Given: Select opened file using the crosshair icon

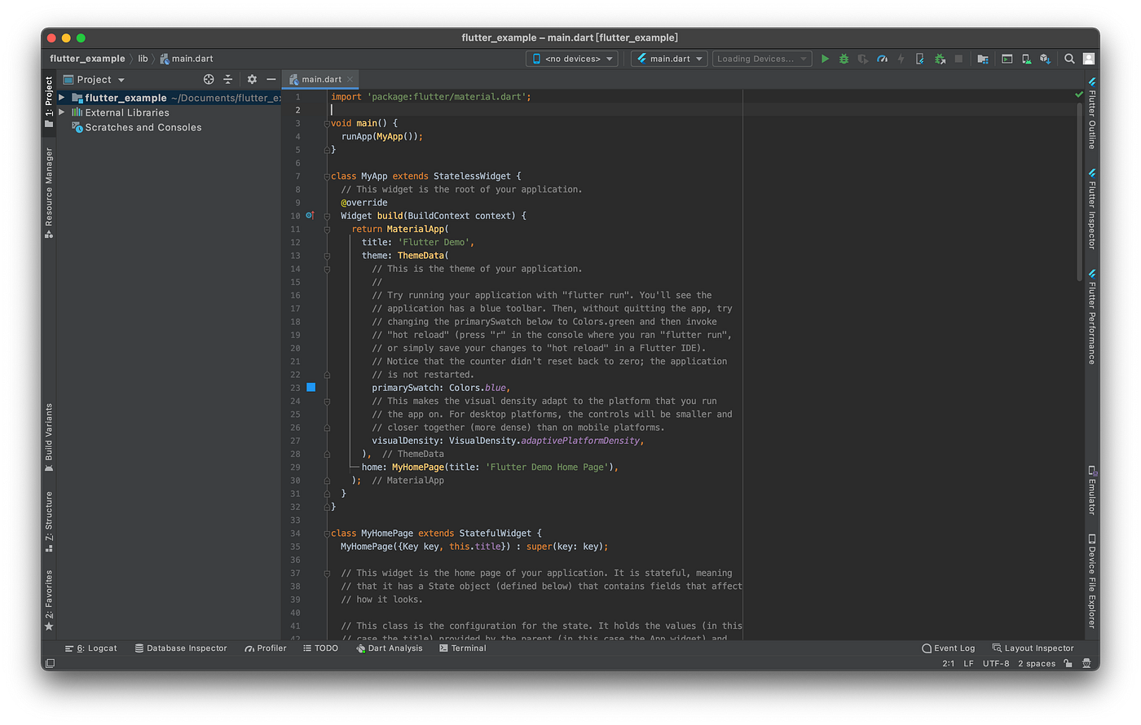Looking at the screenshot, I should pos(209,80).
